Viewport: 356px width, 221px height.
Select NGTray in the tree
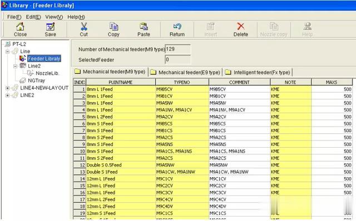[x=36, y=81]
